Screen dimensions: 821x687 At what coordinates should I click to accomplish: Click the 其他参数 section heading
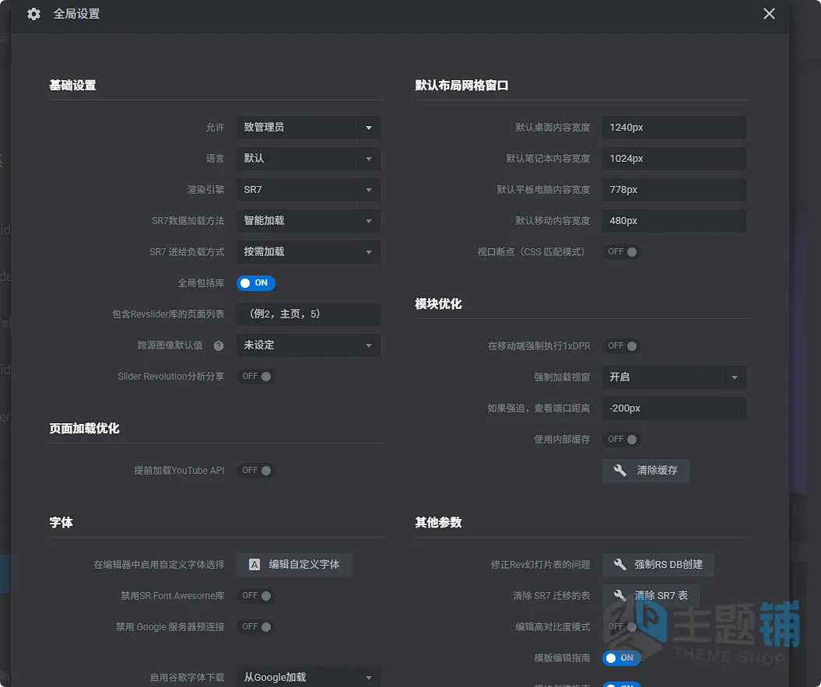pos(438,522)
